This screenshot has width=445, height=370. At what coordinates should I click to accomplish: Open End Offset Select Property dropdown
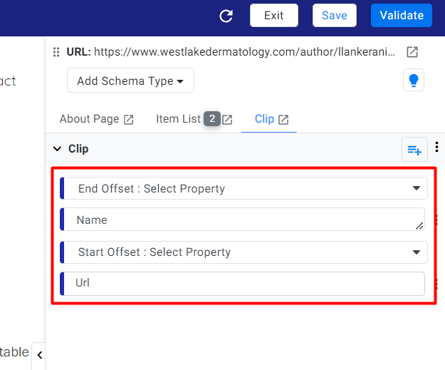point(244,188)
